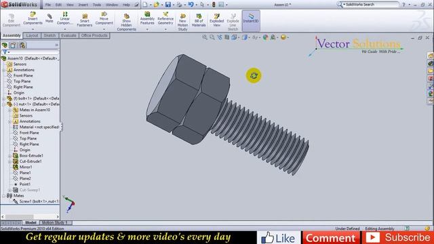
Task: Collapse the Mates folder
Action: [x=3, y=196]
